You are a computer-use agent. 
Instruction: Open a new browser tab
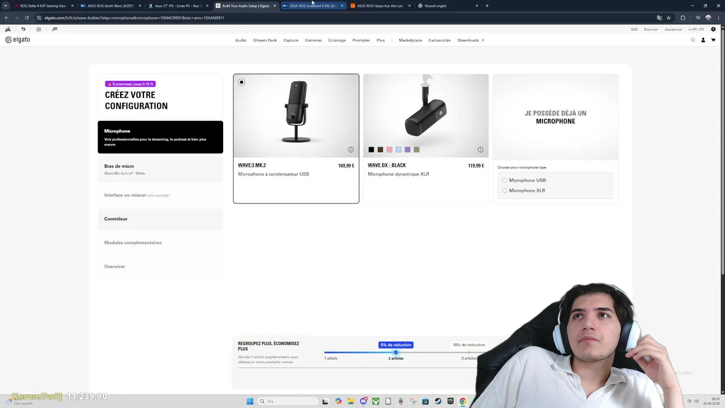(x=487, y=6)
